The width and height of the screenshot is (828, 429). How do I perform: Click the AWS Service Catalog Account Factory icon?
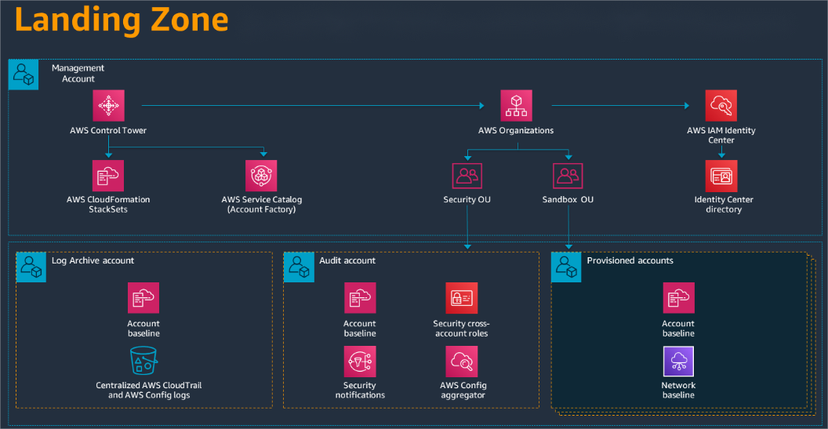(261, 176)
